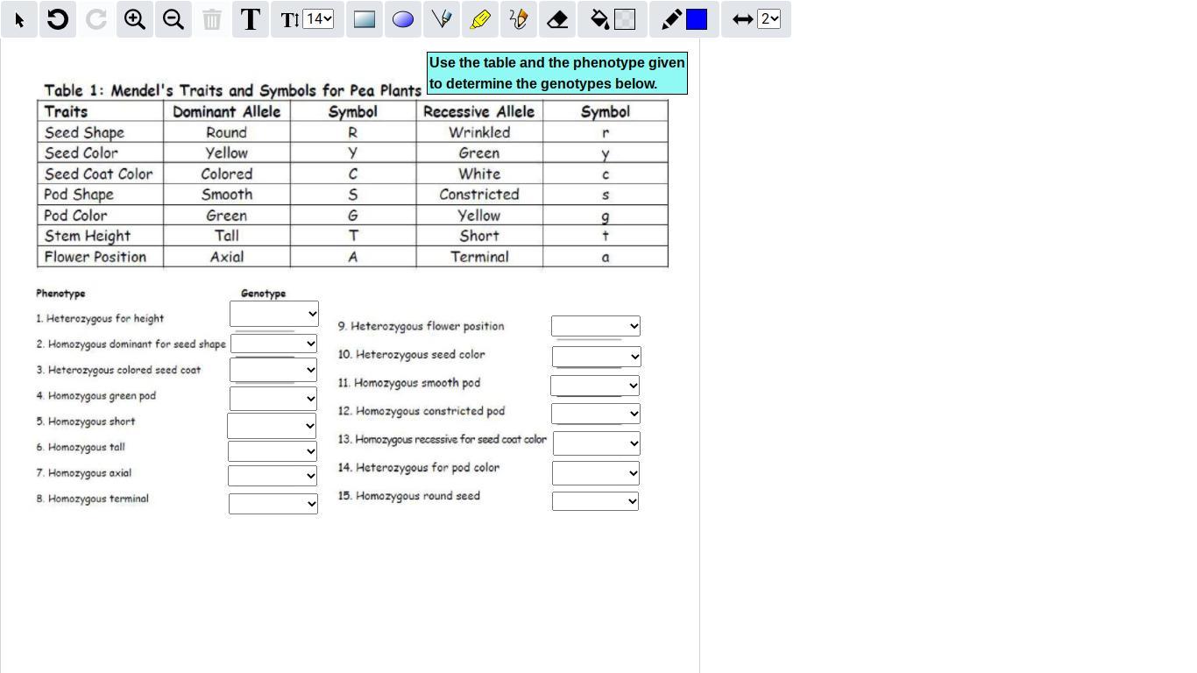Click the "White" recessive allele cell
The width and height of the screenshot is (1197, 673).
pyautogui.click(x=479, y=174)
